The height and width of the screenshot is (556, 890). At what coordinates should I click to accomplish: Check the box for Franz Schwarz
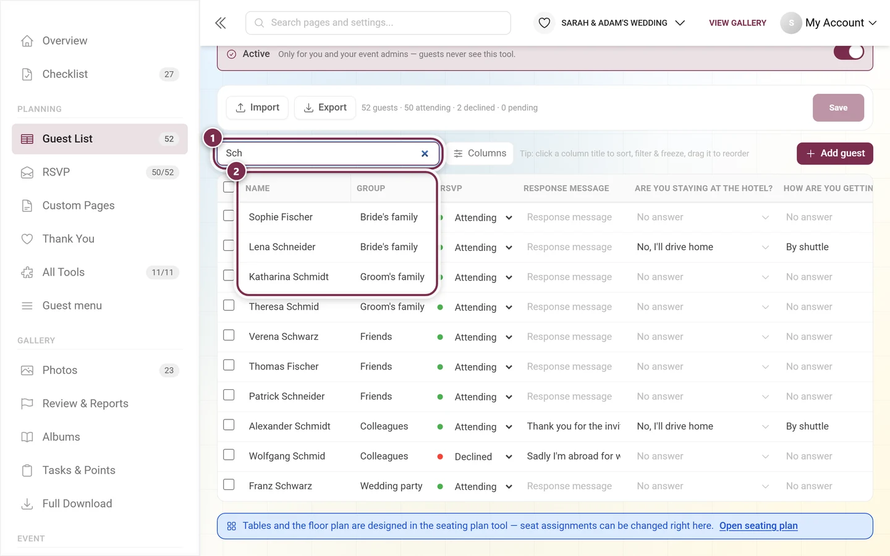pyautogui.click(x=229, y=484)
